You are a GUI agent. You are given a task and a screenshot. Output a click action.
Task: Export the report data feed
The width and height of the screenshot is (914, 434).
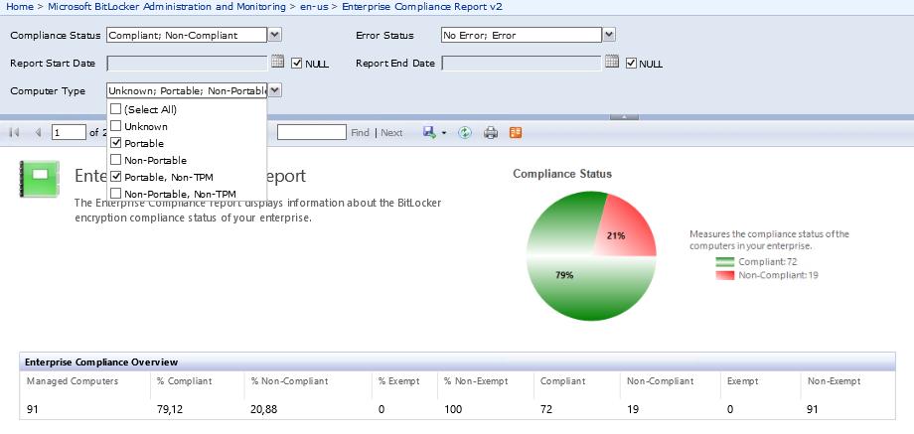coord(516,133)
